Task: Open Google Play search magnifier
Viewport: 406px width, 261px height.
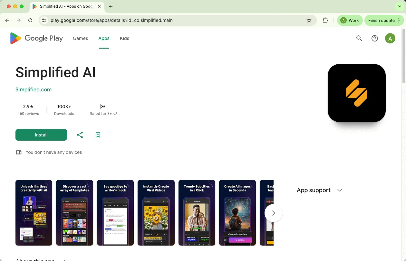Action: [x=359, y=38]
